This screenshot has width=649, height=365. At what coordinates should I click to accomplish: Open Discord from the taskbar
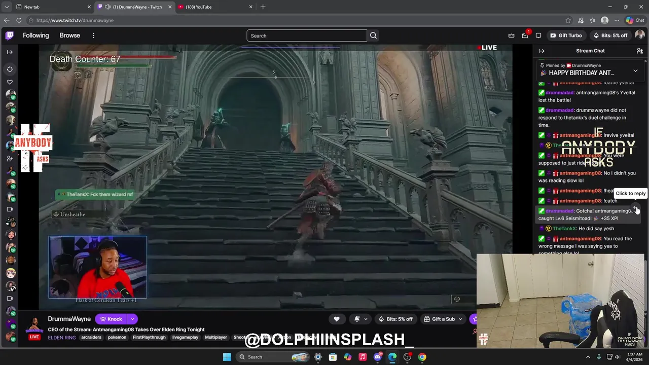377,357
